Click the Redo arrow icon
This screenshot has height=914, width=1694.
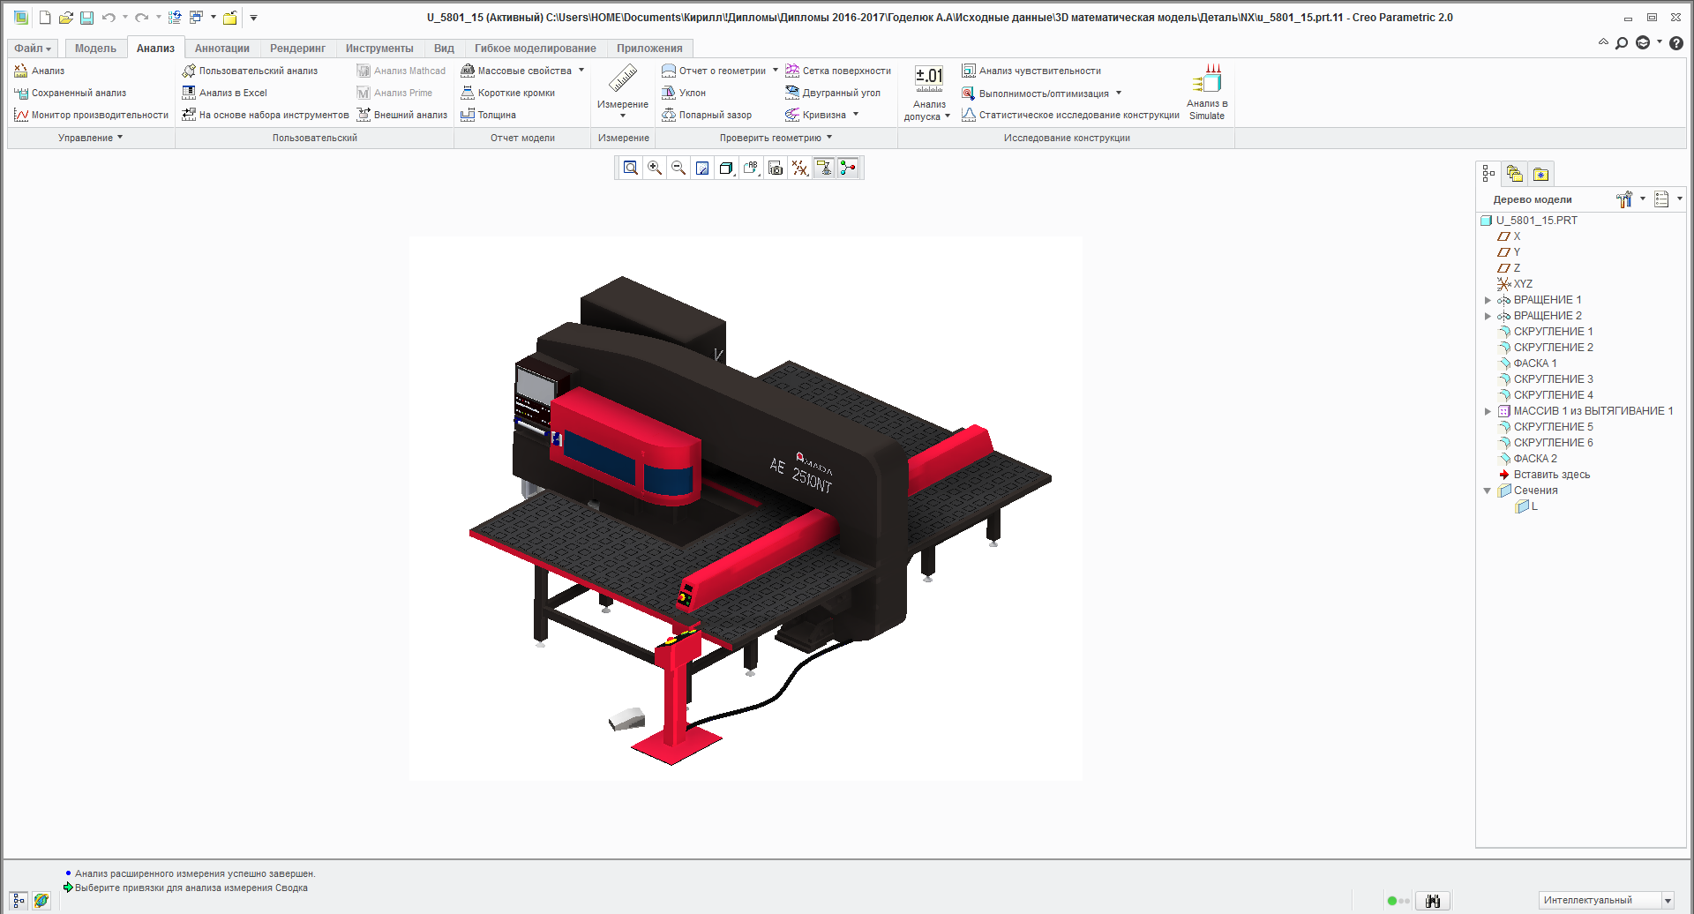click(x=141, y=18)
